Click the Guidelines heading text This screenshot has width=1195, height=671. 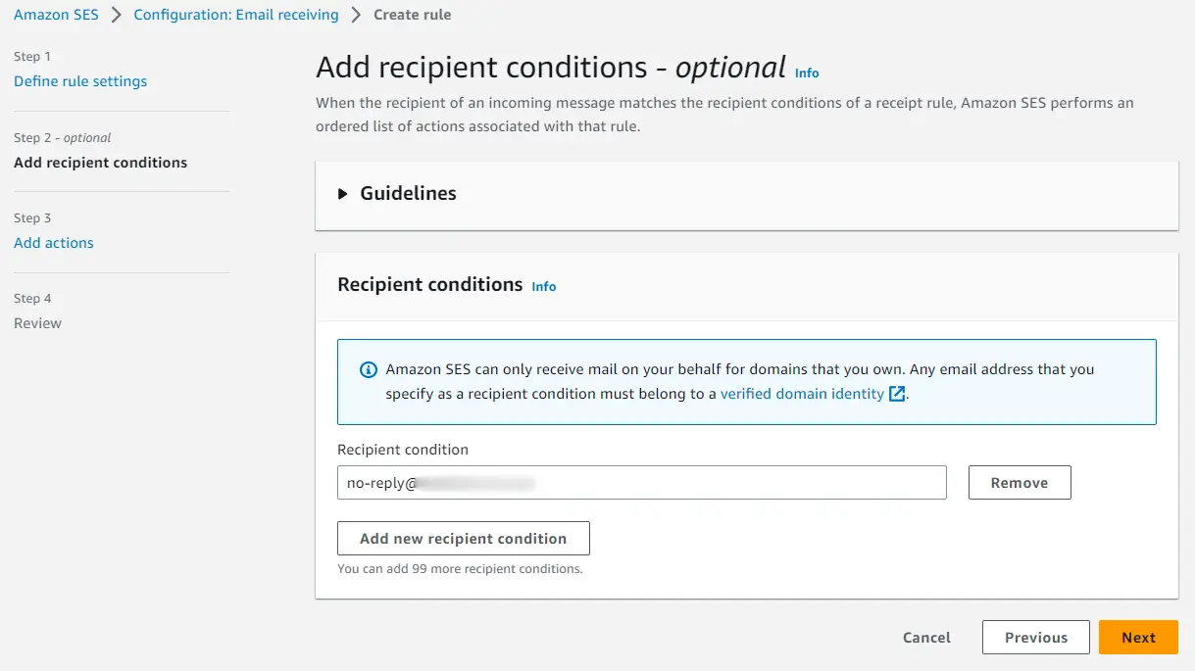408,194
